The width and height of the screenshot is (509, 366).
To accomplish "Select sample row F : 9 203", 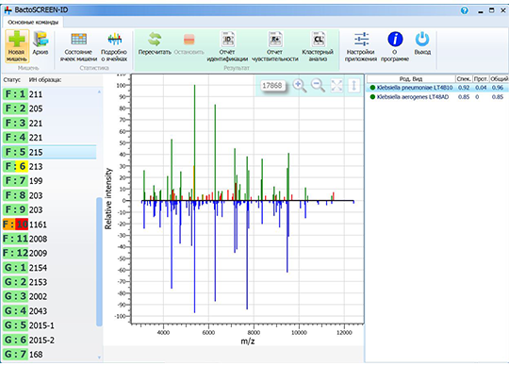I will (x=49, y=209).
